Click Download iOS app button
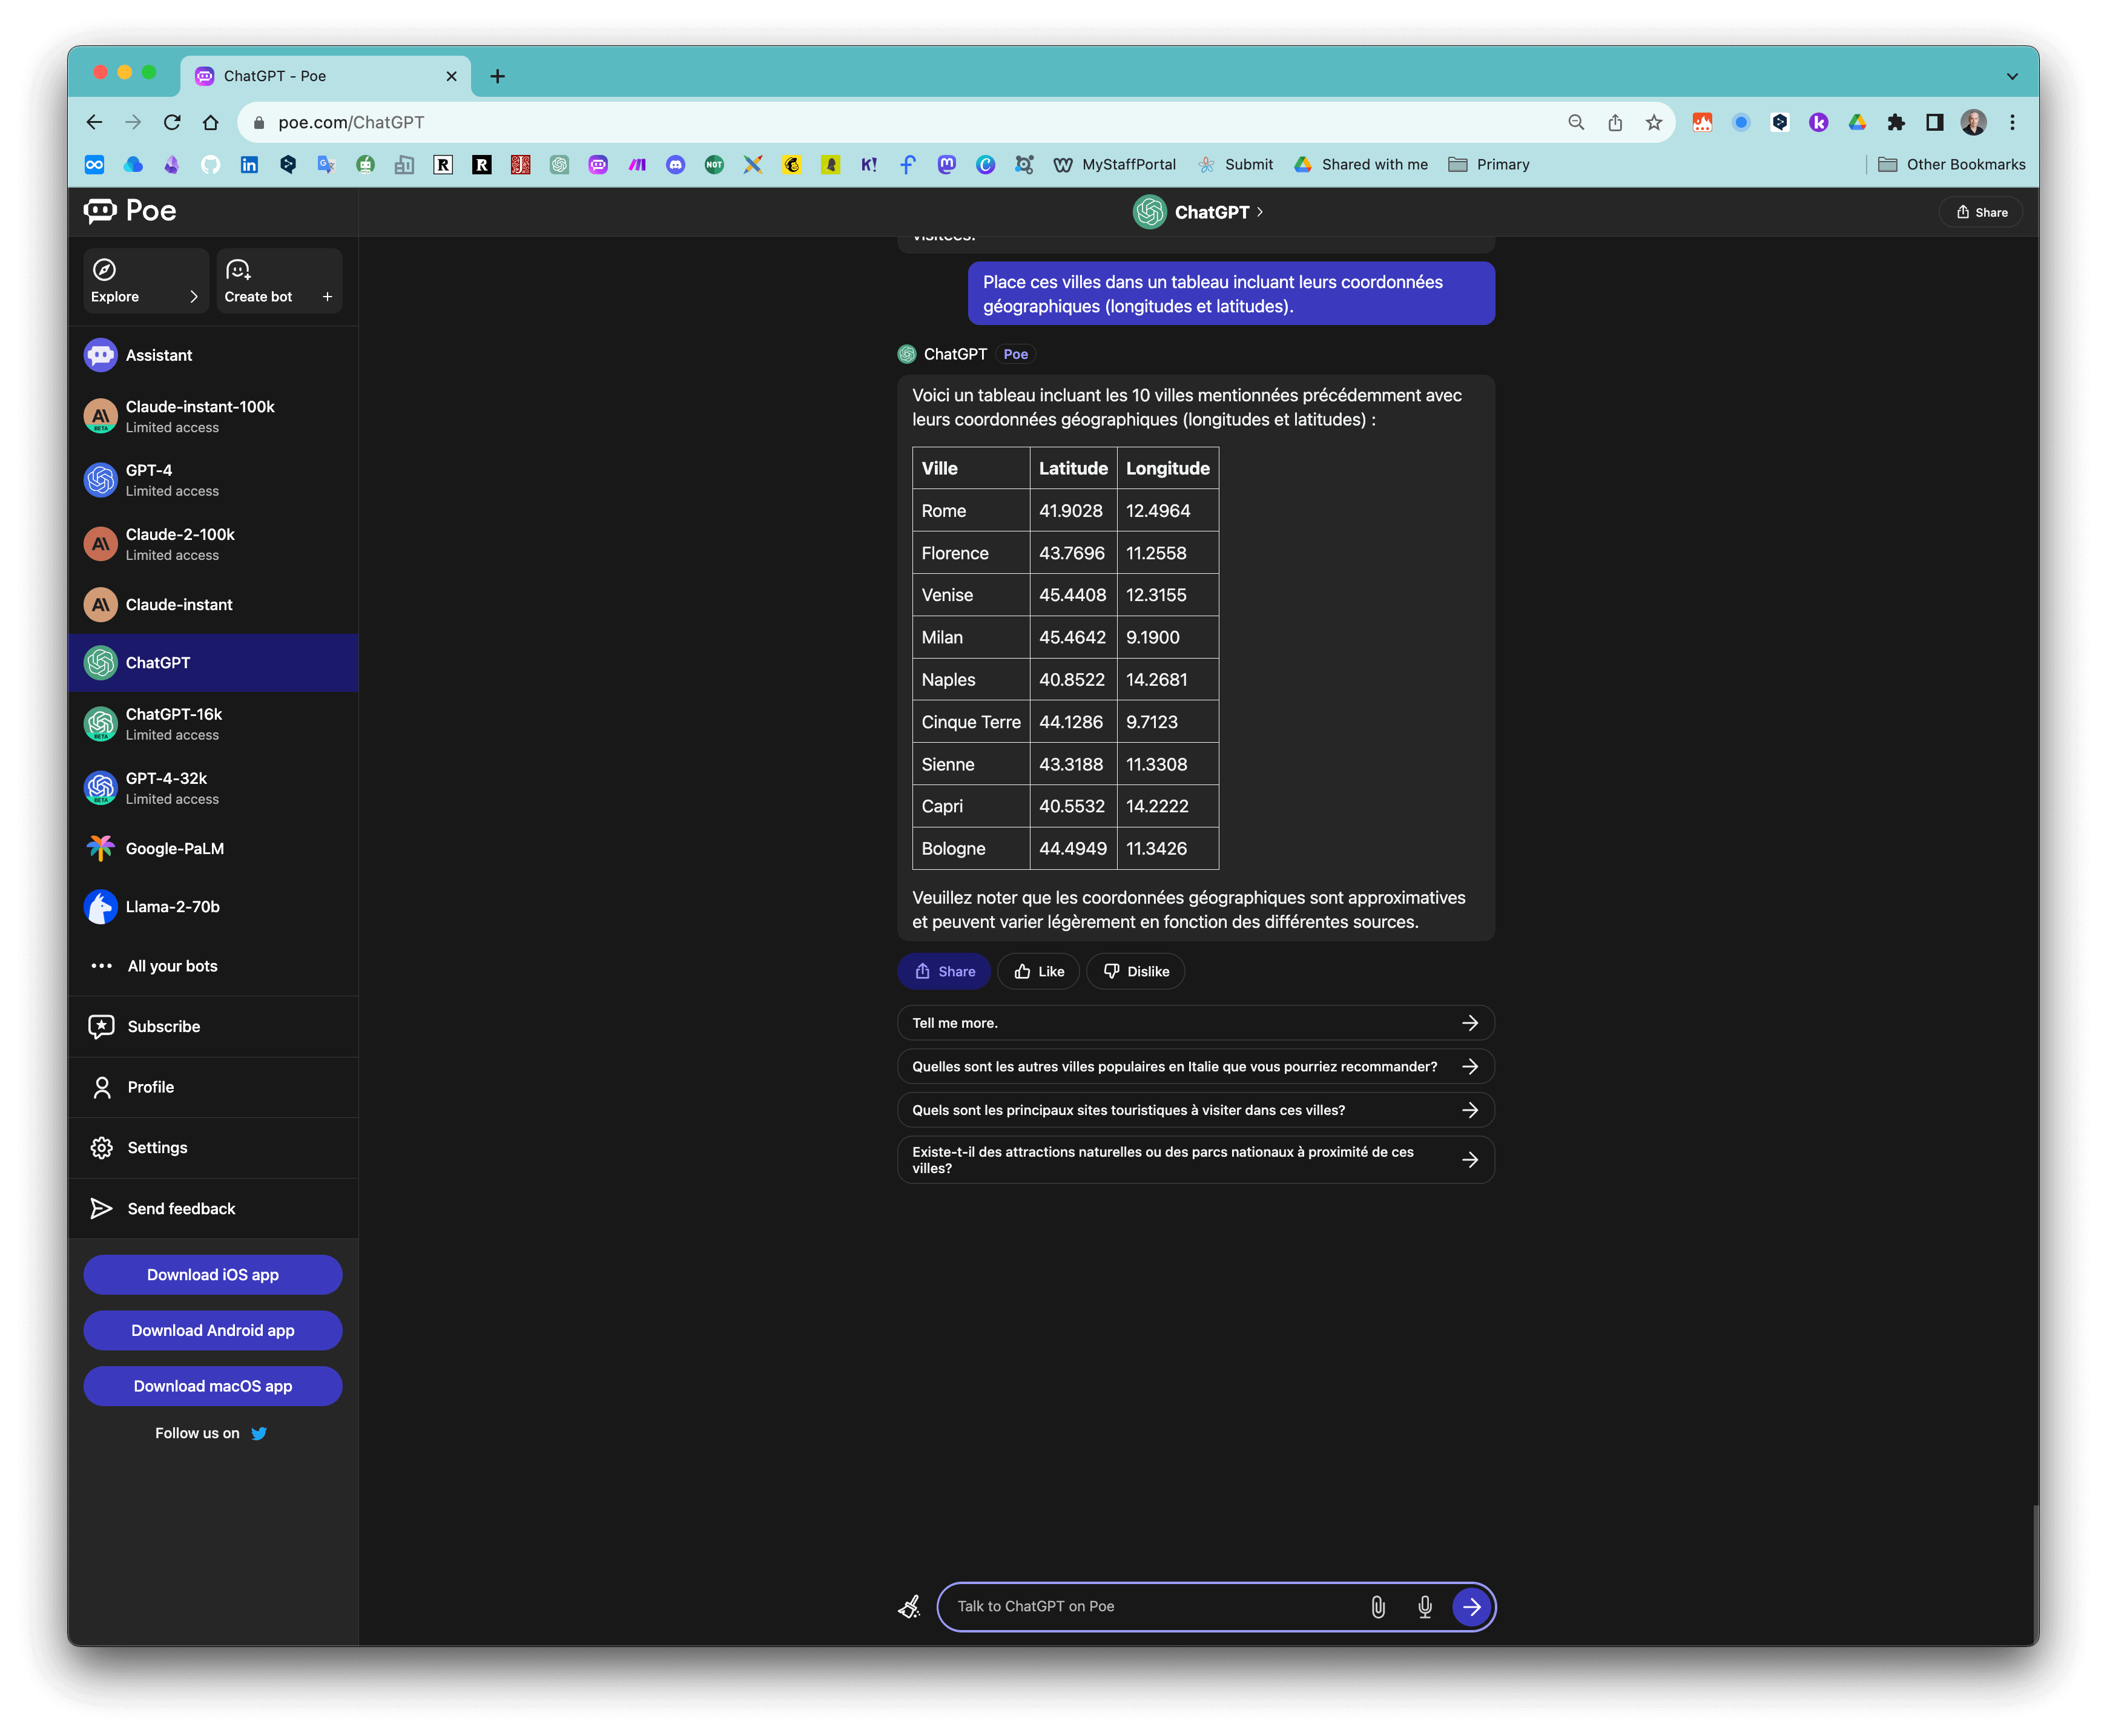Viewport: 2107px width, 1736px height. pyautogui.click(x=213, y=1275)
